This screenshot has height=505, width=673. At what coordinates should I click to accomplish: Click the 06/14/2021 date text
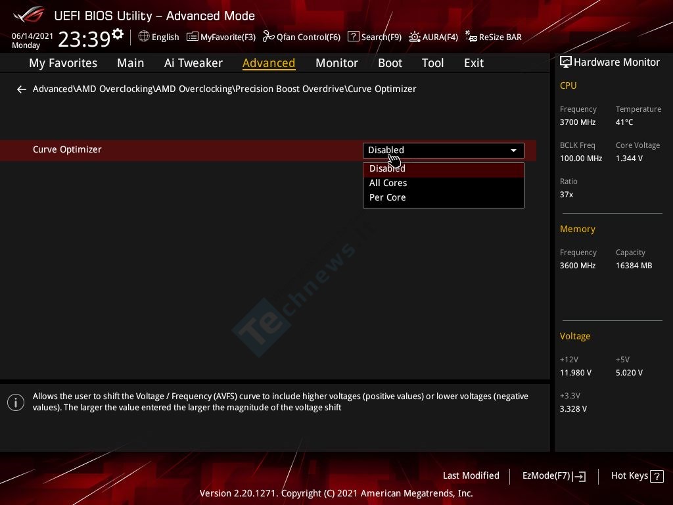[x=32, y=36]
